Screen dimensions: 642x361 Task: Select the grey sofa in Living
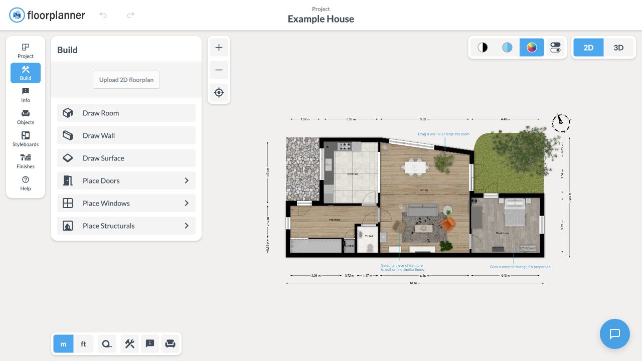tap(423, 210)
